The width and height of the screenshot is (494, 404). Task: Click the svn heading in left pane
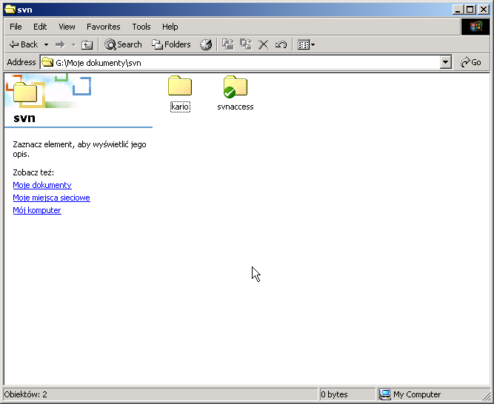click(x=24, y=118)
